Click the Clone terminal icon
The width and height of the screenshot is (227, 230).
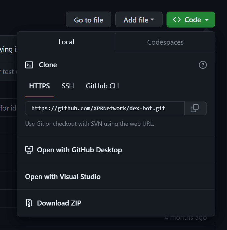29,65
